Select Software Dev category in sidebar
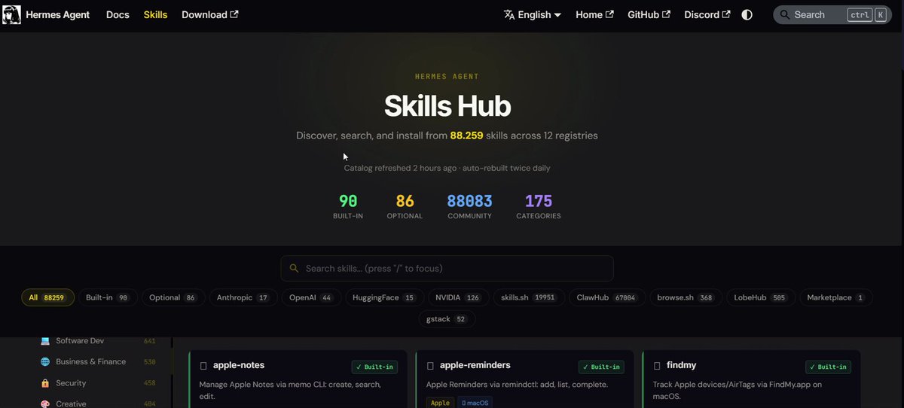 click(98, 341)
